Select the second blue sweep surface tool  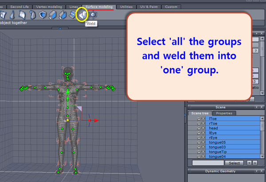click(63, 15)
